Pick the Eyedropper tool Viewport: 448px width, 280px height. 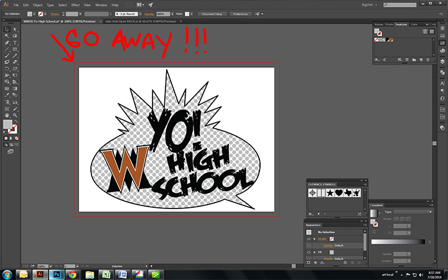[7, 95]
